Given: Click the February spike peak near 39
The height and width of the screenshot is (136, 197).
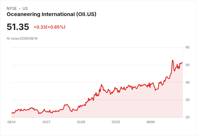Looking at the screenshot, I should (101, 85).
